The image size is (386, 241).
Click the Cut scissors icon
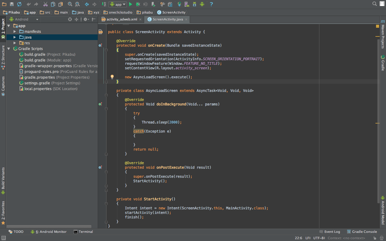click(45, 4)
